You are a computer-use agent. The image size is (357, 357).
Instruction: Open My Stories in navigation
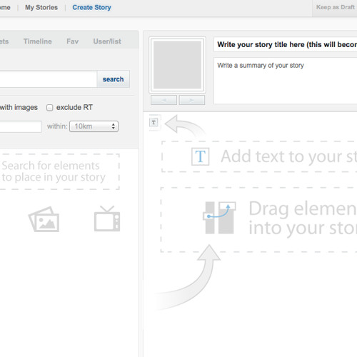click(x=41, y=8)
